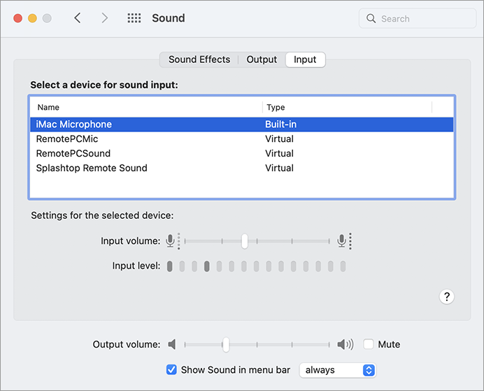Image resolution: width=484 pixels, height=391 pixels.
Task: Click the quiet speaker icon for output volume
Action: point(172,344)
